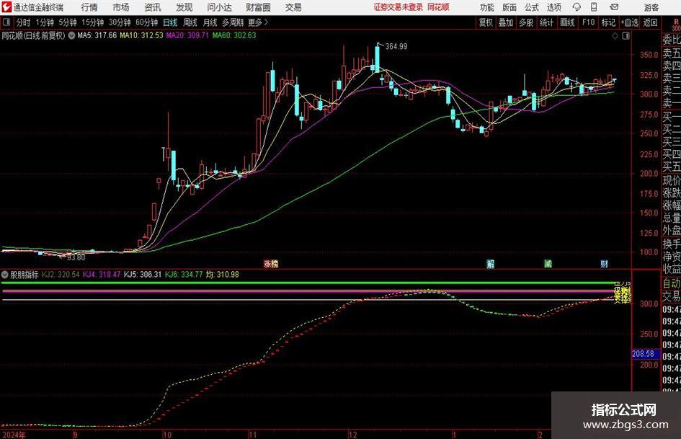Click the KJ5: 306.31 value
The height and width of the screenshot is (439, 681).
143,275
